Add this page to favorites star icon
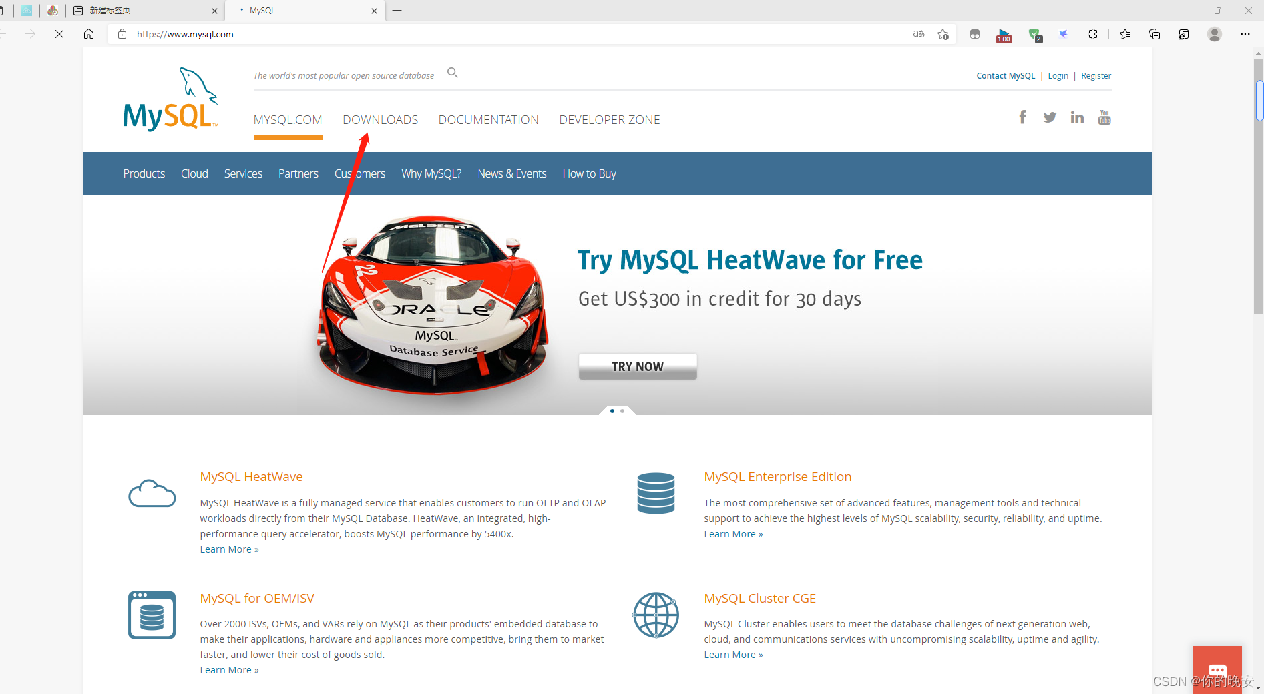1264x694 pixels. click(x=943, y=34)
